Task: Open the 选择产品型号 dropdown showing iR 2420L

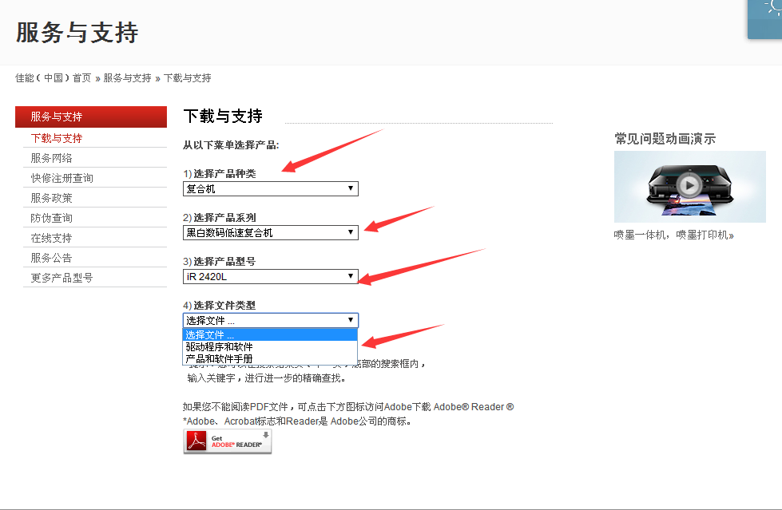Action: tap(270, 276)
